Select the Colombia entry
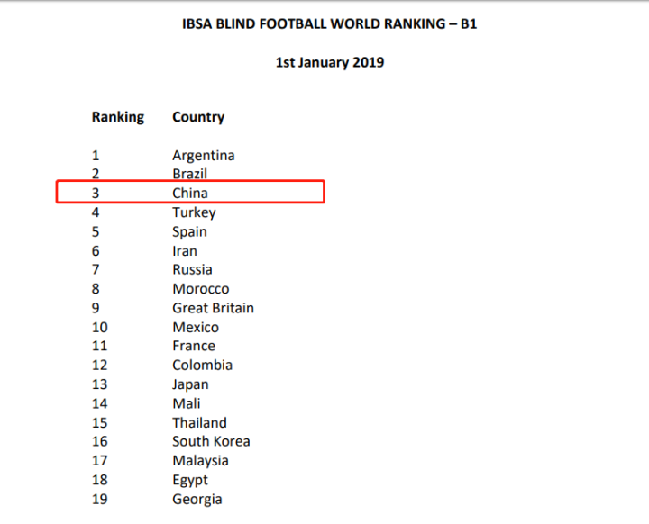The height and width of the screenshot is (524, 649). click(x=202, y=365)
